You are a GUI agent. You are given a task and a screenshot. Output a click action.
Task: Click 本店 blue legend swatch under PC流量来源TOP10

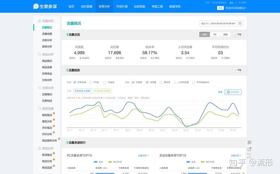point(95,162)
